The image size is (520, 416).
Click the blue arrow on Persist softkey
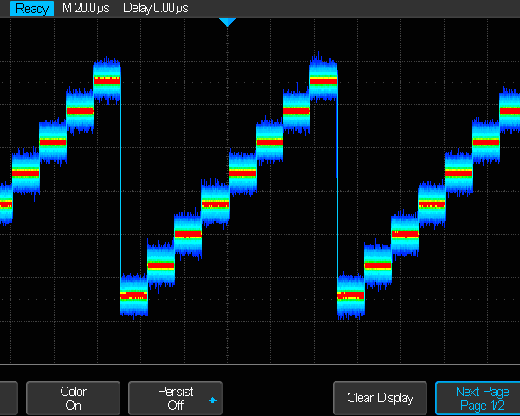[213, 400]
